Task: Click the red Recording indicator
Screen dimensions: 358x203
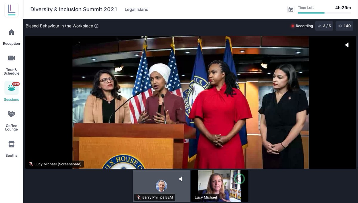Action: point(302,26)
